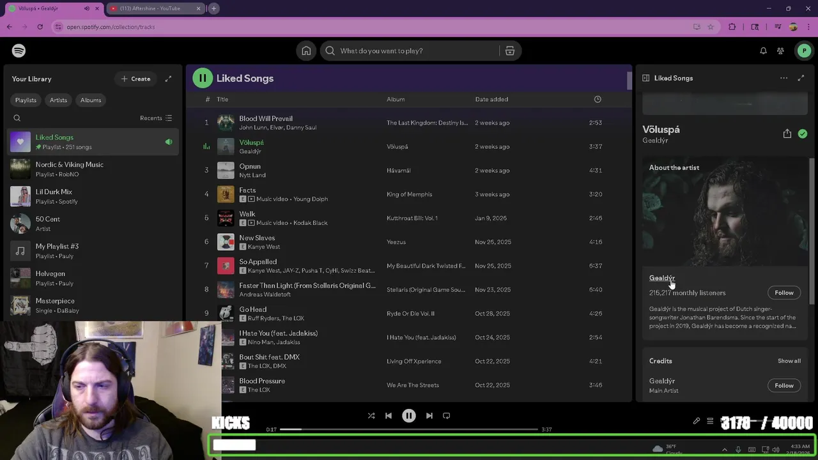Toggle shuffle in the player bar
This screenshot has height=460, width=818.
point(371,415)
